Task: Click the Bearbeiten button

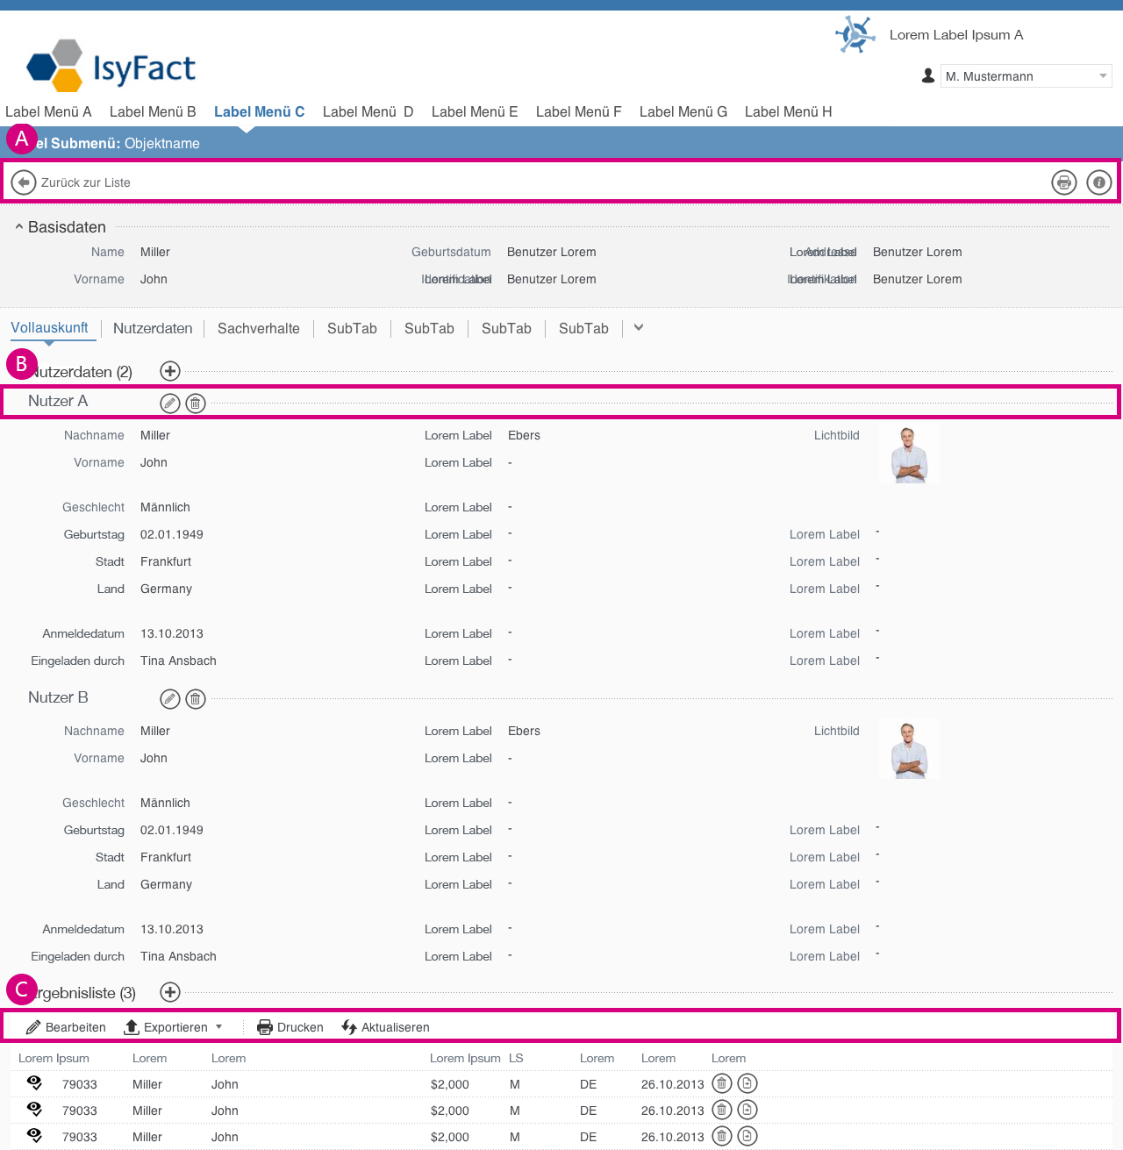Action: 67,1027
